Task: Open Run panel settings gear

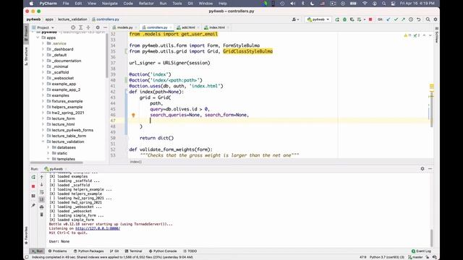Action: 422,168
